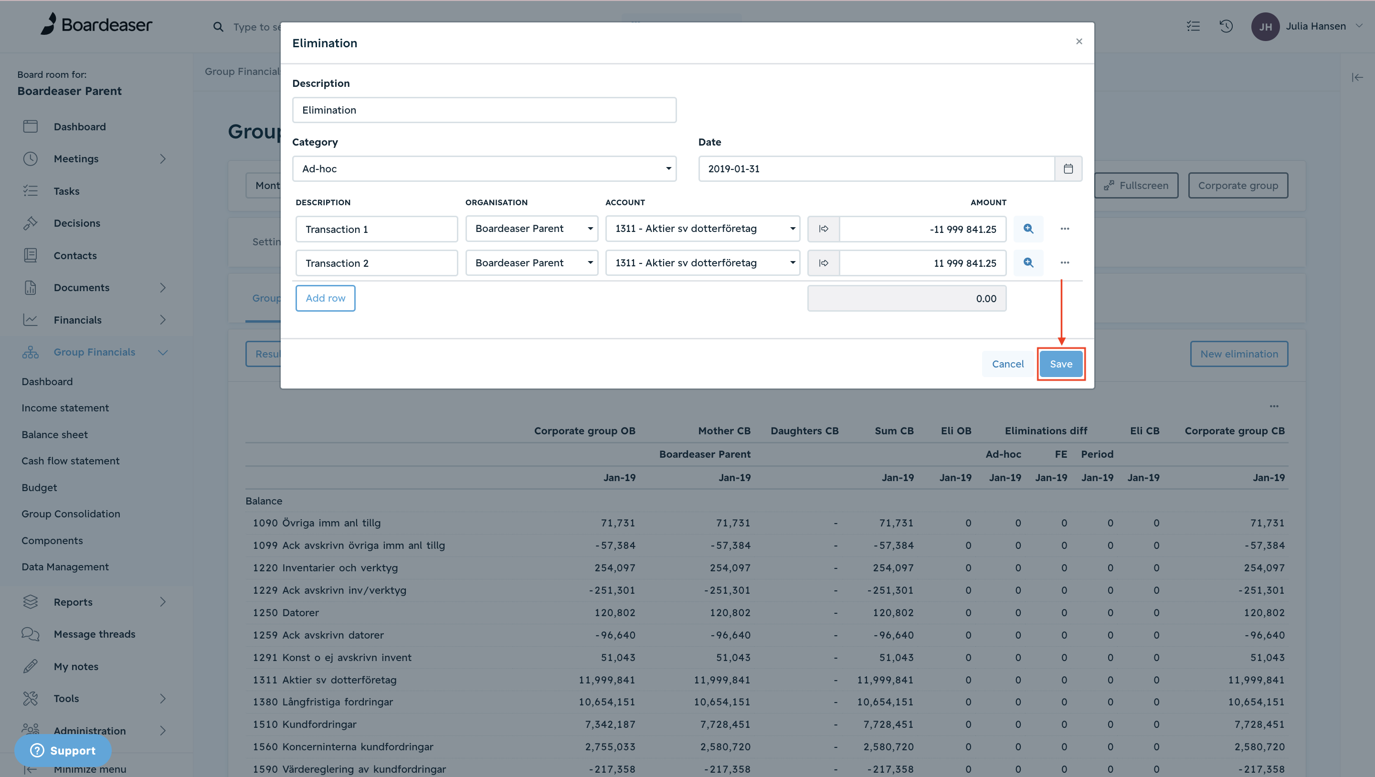Open the more options dots for Transaction 1
Image resolution: width=1375 pixels, height=777 pixels.
point(1065,229)
